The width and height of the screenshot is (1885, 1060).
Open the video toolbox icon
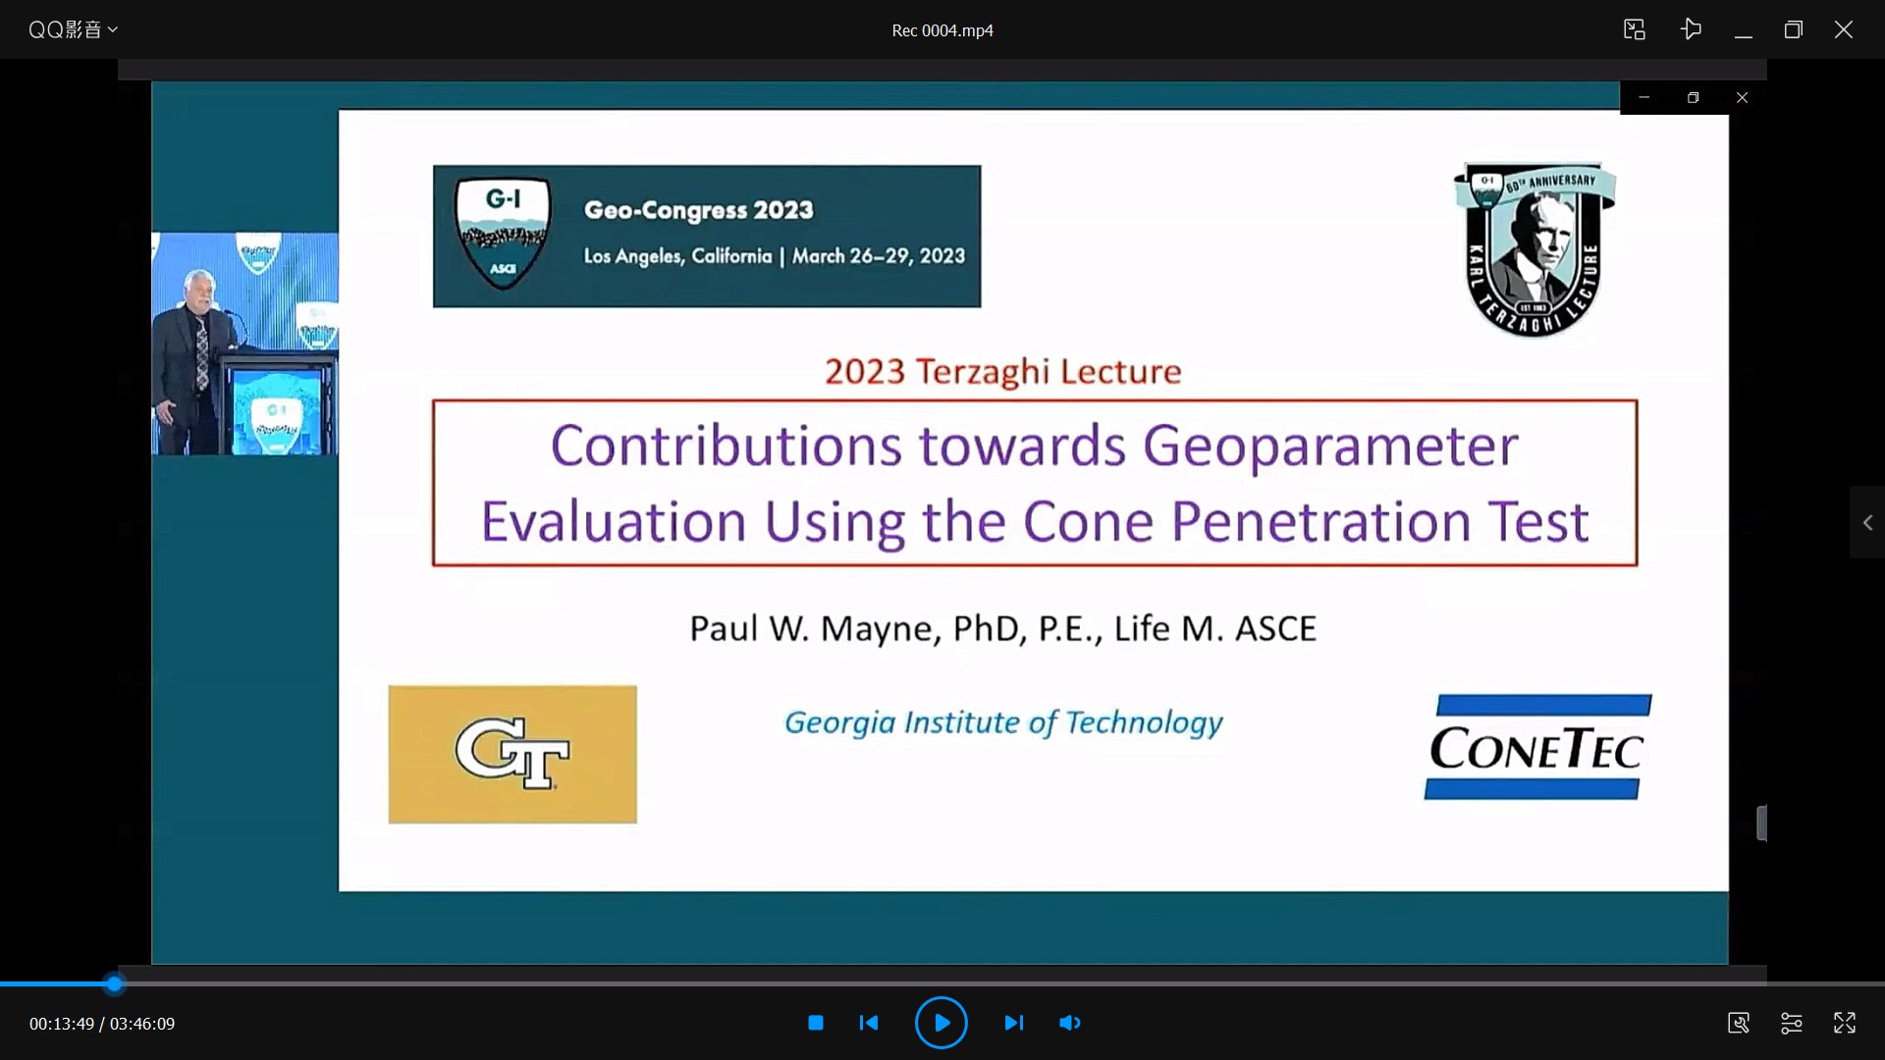point(1738,1023)
